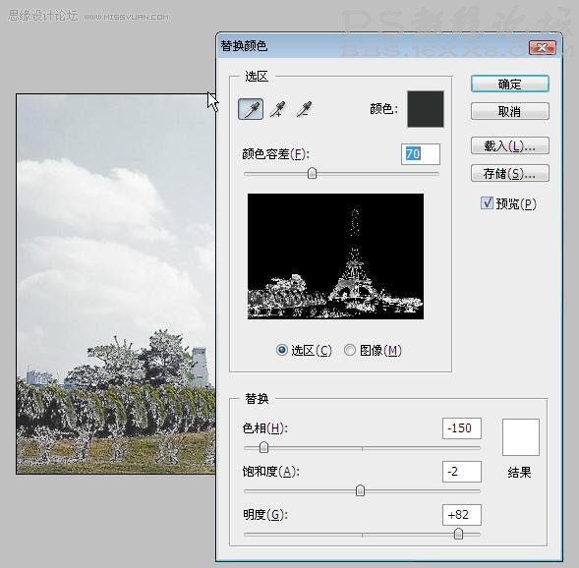Select the Eyedropper tool

pos(251,109)
